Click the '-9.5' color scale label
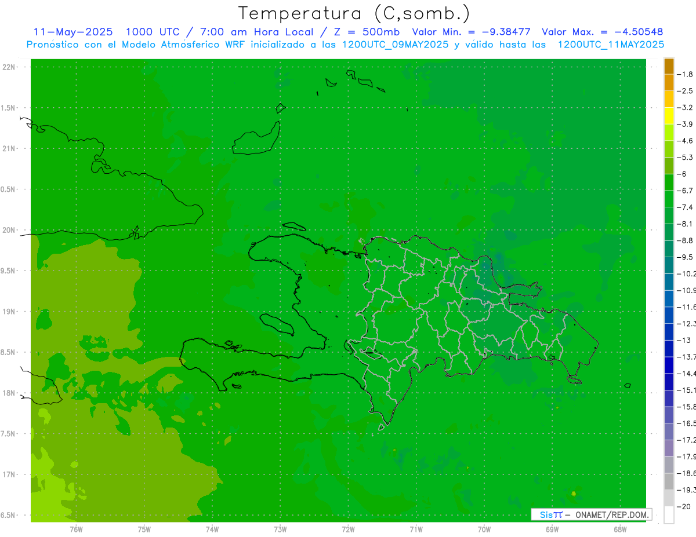 coord(686,257)
